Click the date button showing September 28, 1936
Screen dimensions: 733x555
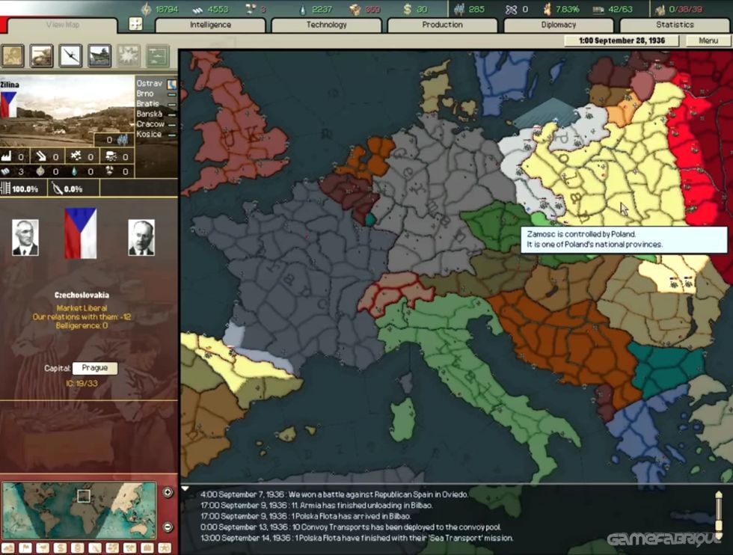(622, 40)
